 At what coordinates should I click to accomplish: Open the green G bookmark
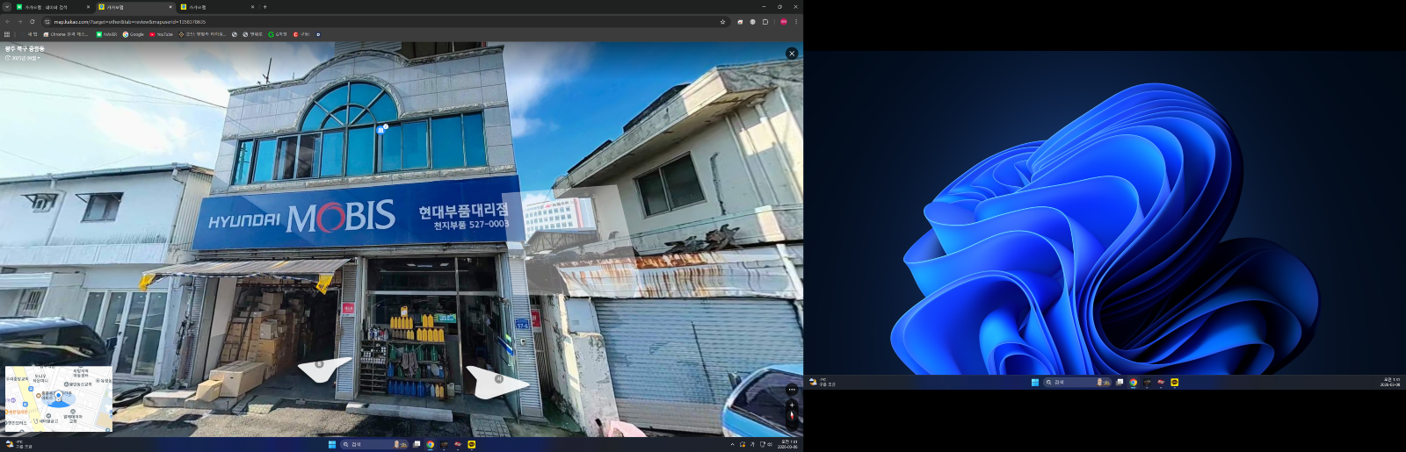point(278,34)
